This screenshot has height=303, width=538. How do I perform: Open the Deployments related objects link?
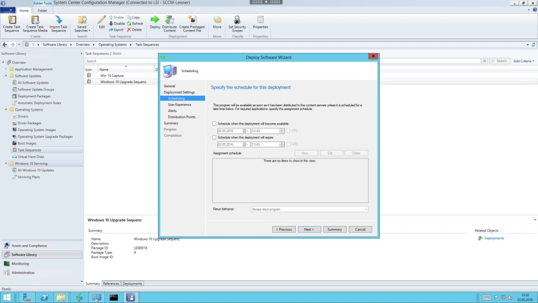(494, 238)
